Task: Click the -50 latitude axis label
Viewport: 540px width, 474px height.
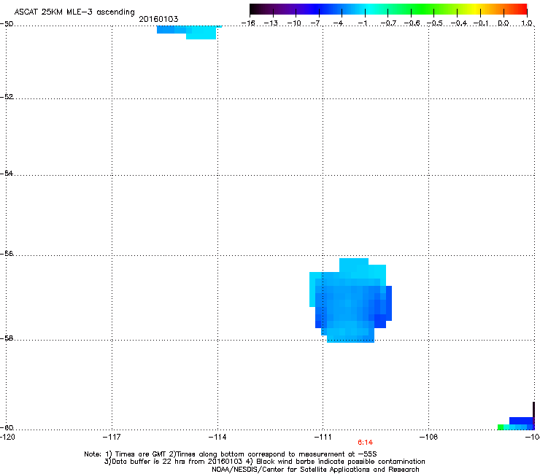Action: [x=7, y=24]
